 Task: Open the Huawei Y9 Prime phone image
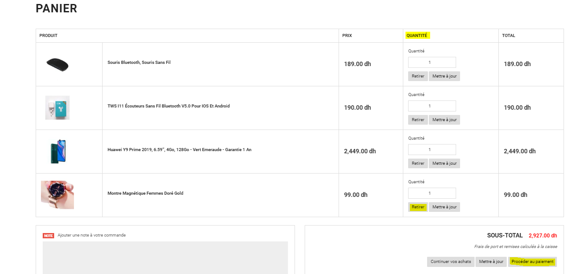click(58, 151)
